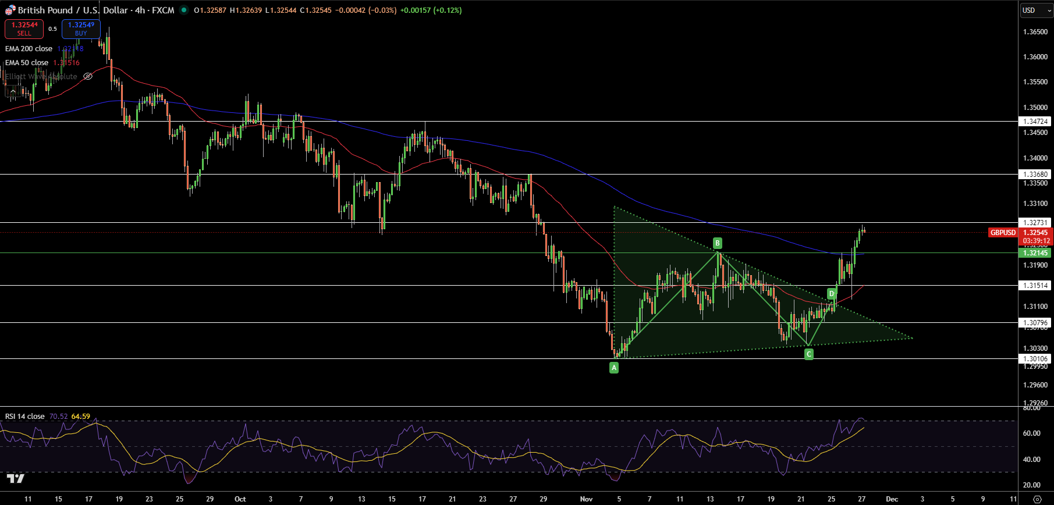Click the Elliott Wave point C label
Screen dimensions: 1054x505
808,354
